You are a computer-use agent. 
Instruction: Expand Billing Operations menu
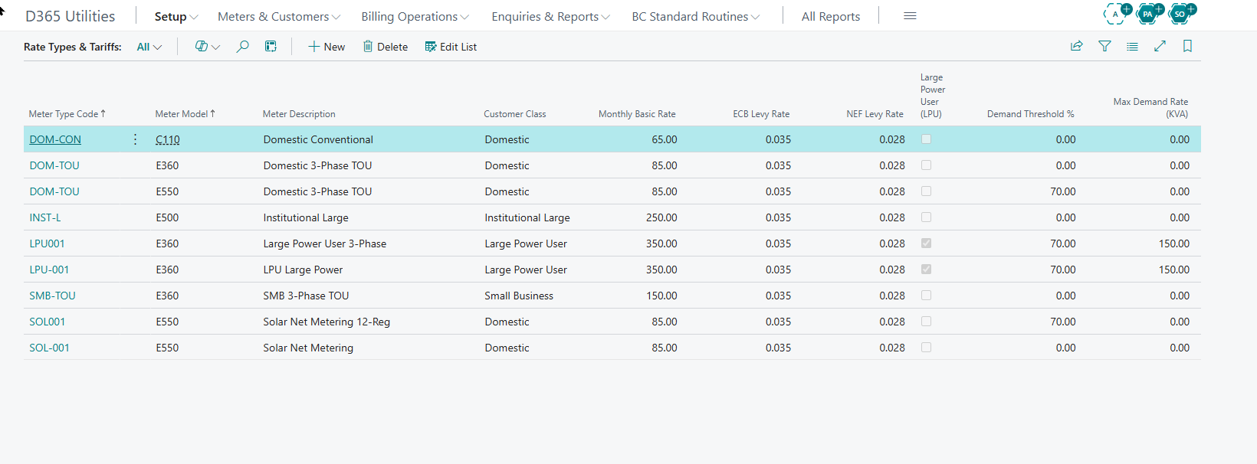click(x=415, y=17)
